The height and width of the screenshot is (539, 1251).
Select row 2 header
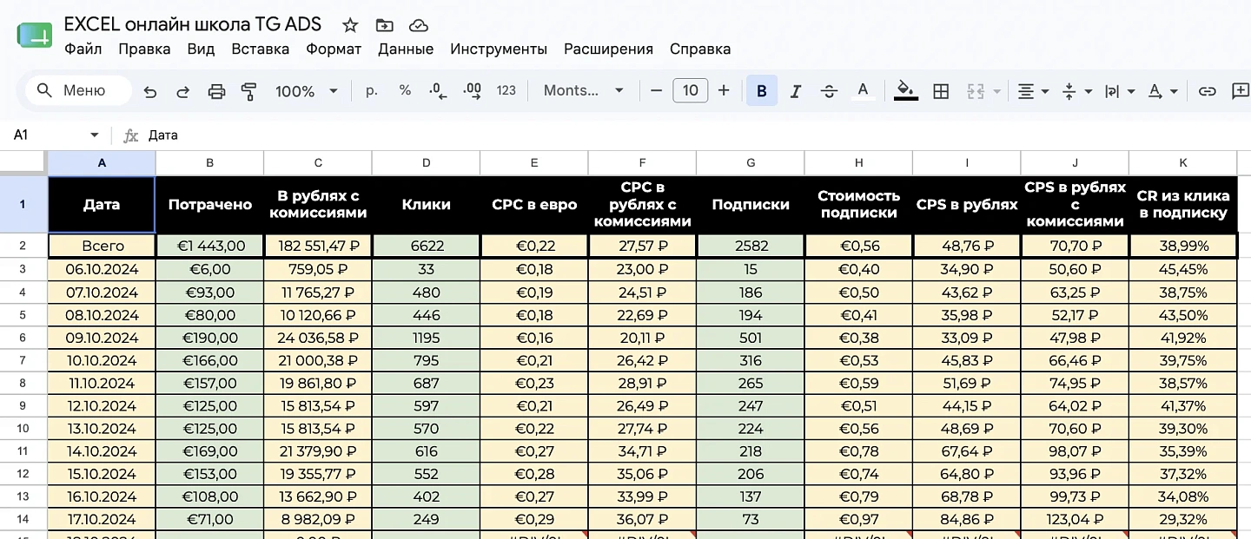[x=23, y=246]
